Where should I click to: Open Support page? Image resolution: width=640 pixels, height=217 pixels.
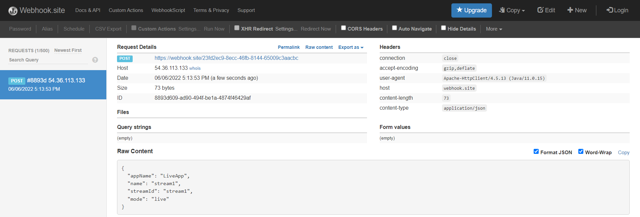(246, 10)
